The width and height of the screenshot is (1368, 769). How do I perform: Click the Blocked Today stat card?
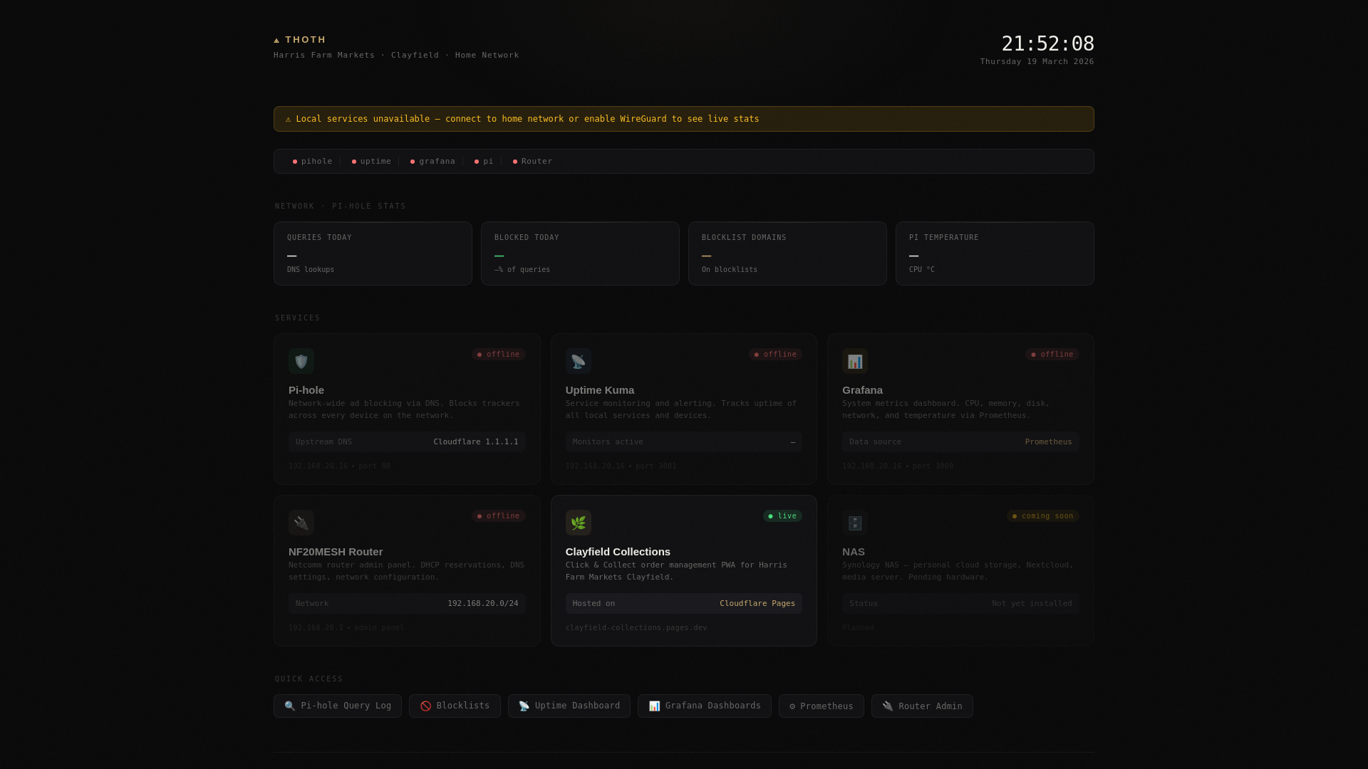(580, 253)
